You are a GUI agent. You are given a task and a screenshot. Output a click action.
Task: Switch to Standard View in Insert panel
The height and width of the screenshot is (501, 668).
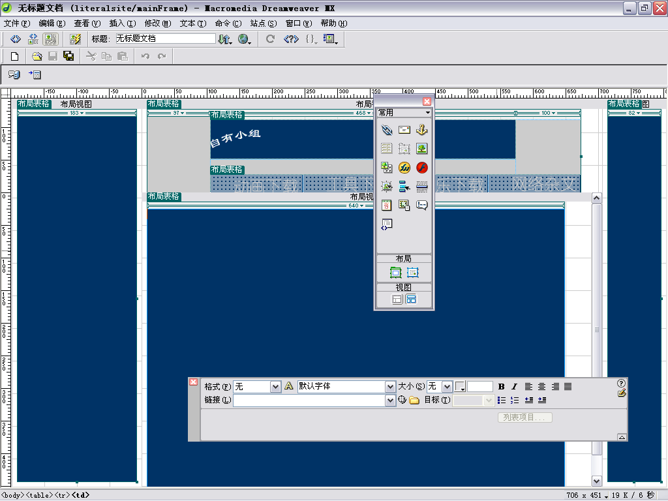click(397, 299)
